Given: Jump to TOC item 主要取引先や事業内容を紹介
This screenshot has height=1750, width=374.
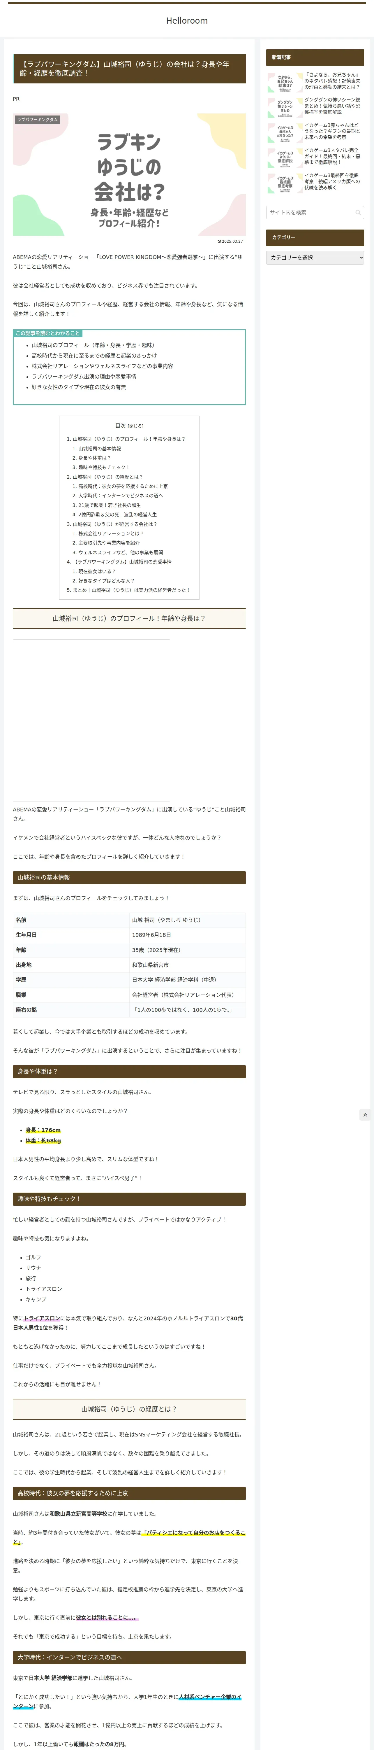Looking at the screenshot, I should pyautogui.click(x=109, y=543).
